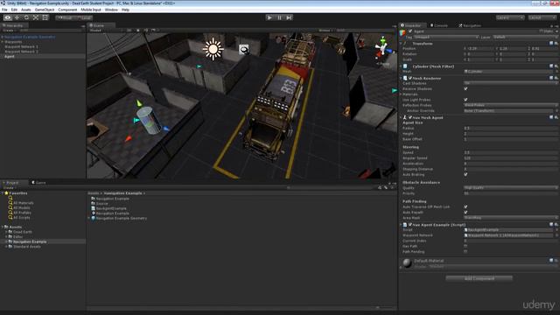Click the Pause button in the toolbar
Viewport: 560px width, 315px height.
coord(279,17)
